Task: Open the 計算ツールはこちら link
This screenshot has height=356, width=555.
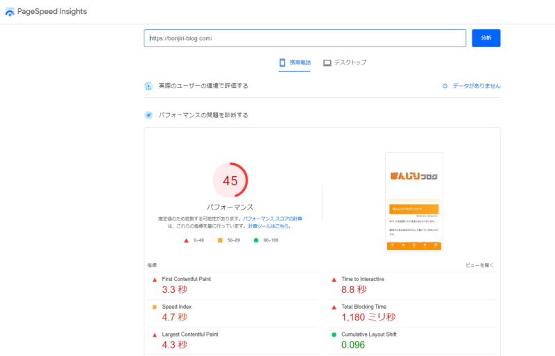Action: pos(269,226)
